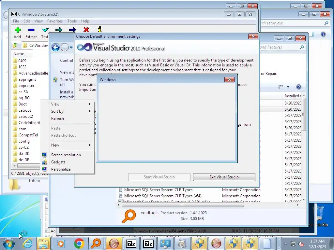Click Screen resolution icon entry in context menu

tap(44, 155)
